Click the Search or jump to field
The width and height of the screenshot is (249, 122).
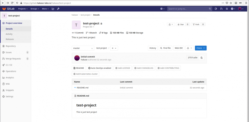[190, 9]
